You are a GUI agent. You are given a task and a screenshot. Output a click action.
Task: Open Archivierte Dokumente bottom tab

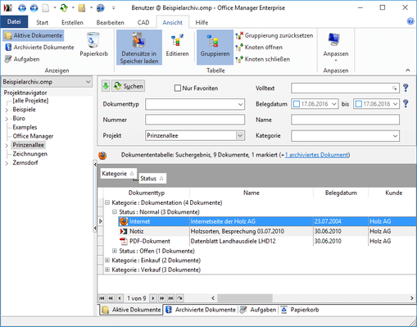click(x=201, y=310)
